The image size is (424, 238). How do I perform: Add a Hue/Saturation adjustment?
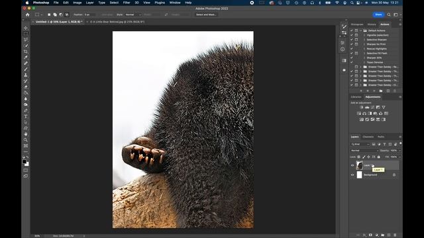point(359,113)
